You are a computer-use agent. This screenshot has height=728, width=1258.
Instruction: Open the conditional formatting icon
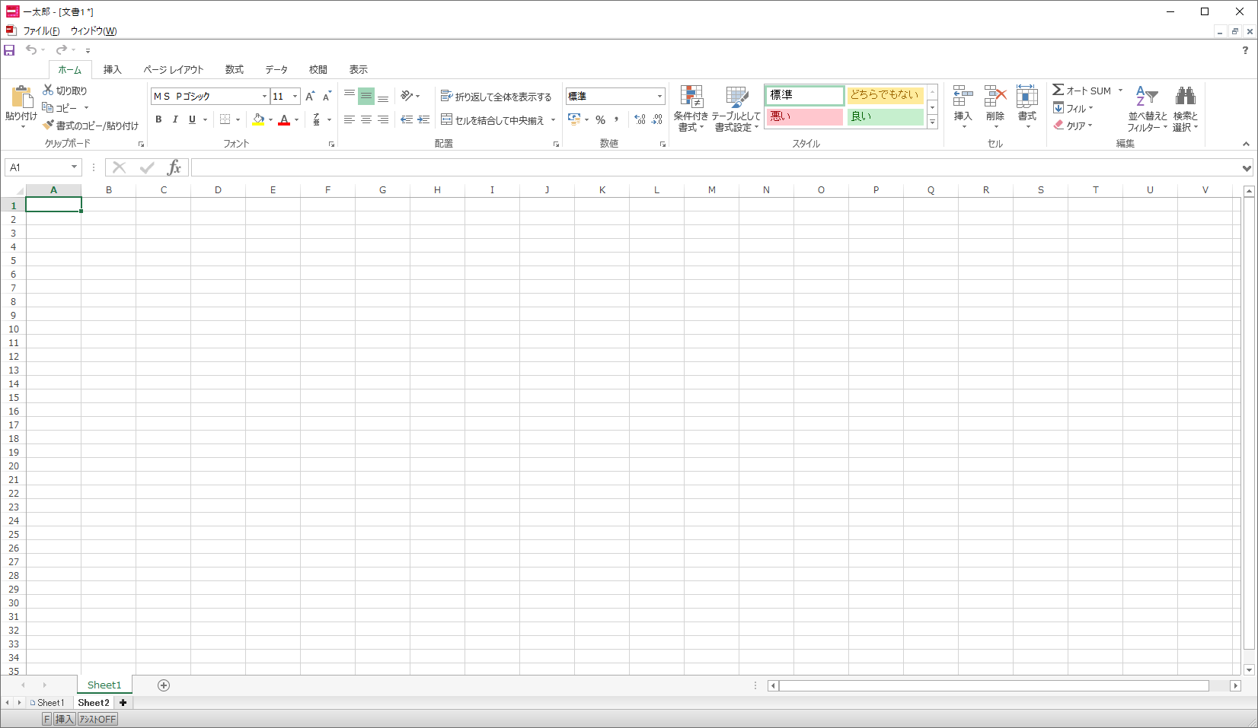[x=691, y=97]
